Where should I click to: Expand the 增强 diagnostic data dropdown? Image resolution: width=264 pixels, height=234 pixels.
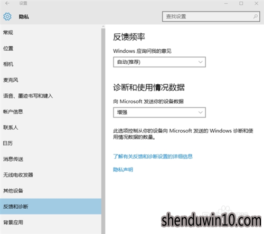click(159, 112)
